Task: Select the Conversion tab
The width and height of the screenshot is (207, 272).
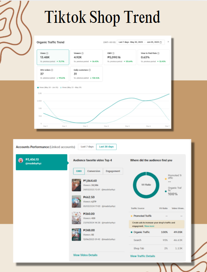Action: click(x=94, y=171)
